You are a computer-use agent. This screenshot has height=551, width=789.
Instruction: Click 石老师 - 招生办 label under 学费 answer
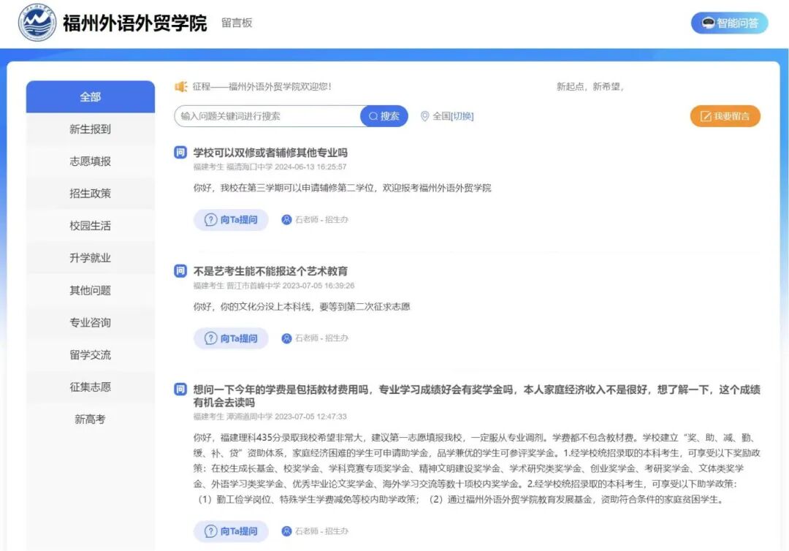[x=321, y=531]
